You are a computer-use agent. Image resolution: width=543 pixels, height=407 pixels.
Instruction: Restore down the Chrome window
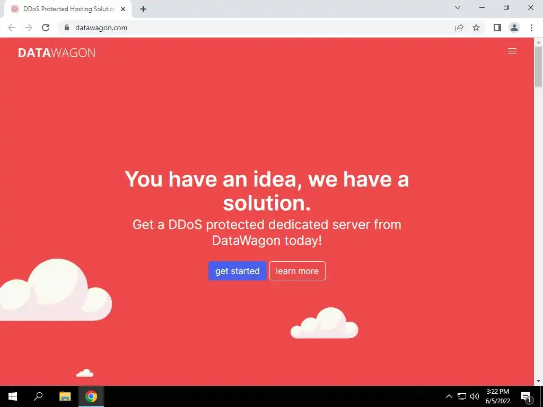(506, 7)
